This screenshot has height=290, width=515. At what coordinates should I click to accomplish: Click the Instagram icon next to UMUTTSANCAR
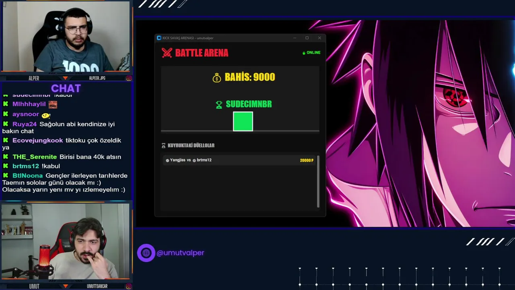(129, 286)
